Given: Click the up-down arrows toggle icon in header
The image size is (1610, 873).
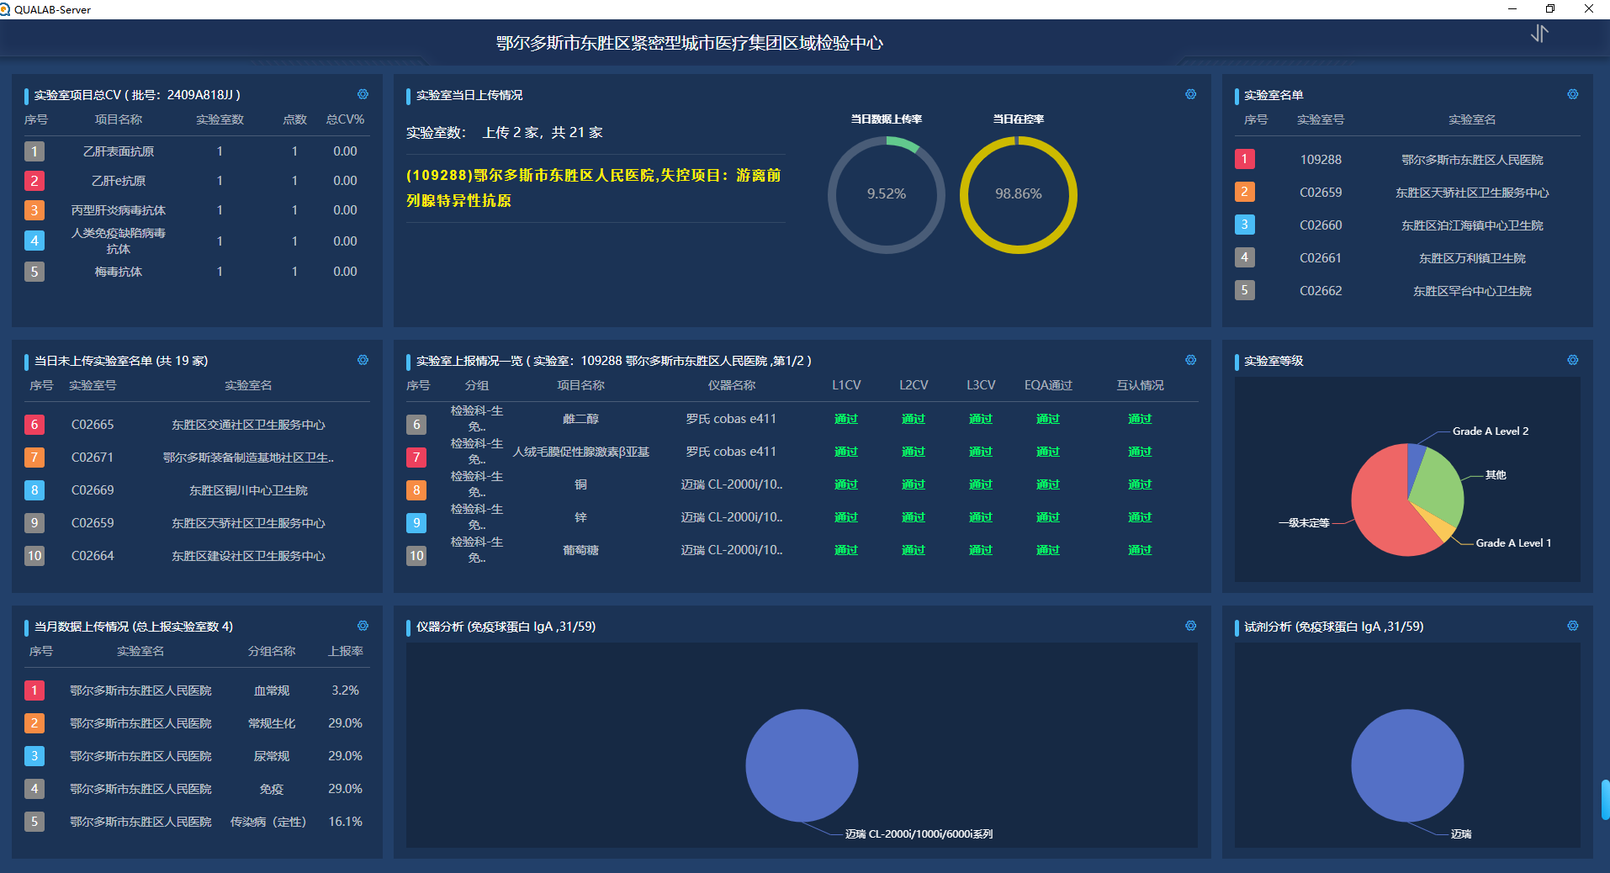Looking at the screenshot, I should pyautogui.click(x=1539, y=34).
